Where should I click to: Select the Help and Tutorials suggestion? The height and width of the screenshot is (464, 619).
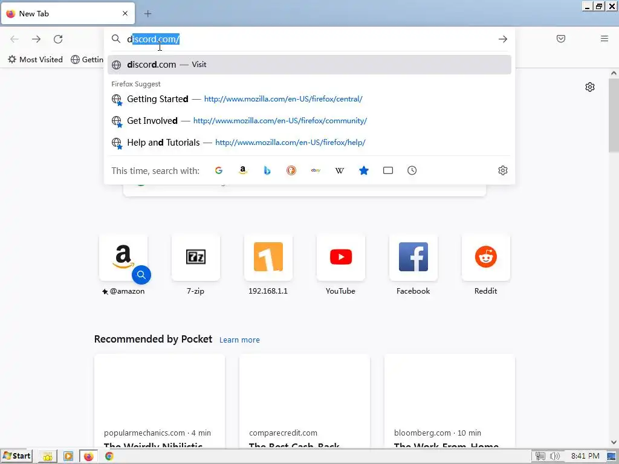pyautogui.click(x=309, y=143)
